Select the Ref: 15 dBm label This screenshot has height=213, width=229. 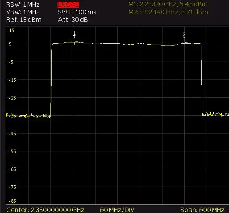tap(24, 20)
